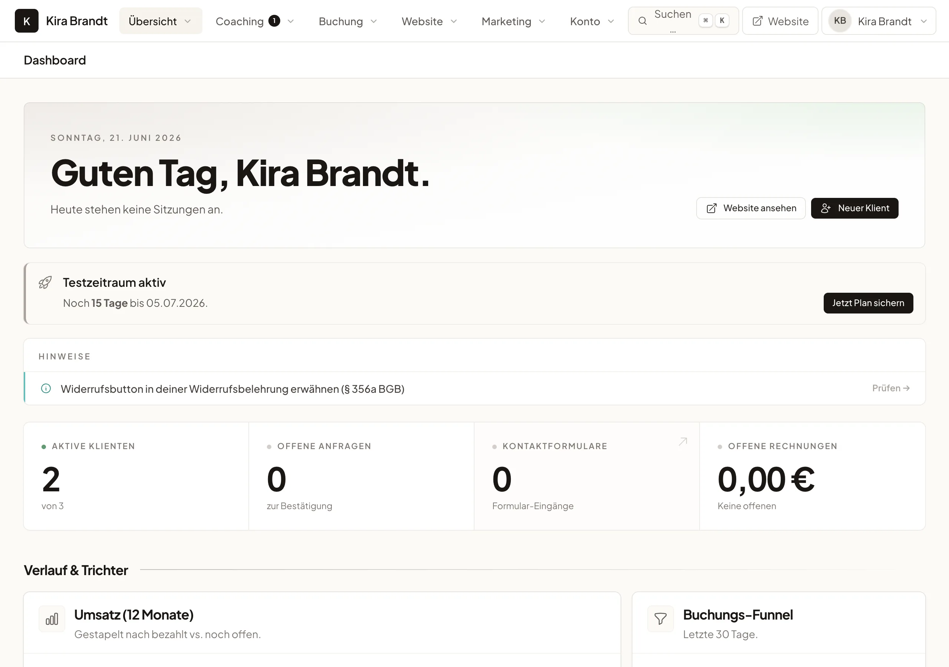Click the arrow icon on Kontaktformulare card
Screen dimensions: 949x667
tap(683, 441)
